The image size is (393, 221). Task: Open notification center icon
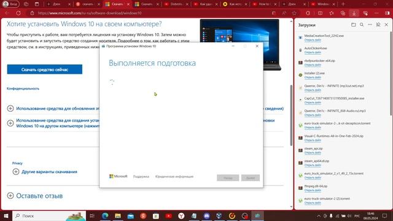[385, 215]
